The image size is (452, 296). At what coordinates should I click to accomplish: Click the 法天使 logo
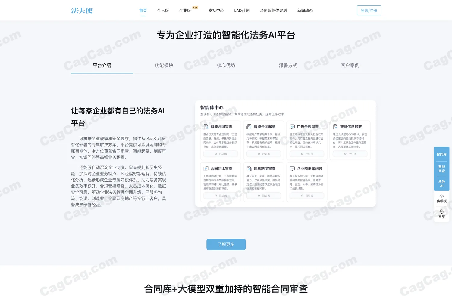click(x=82, y=11)
